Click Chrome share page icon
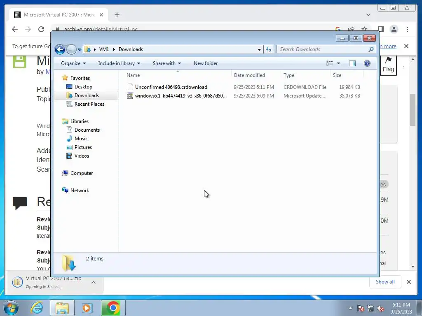 pyautogui.click(x=351, y=29)
